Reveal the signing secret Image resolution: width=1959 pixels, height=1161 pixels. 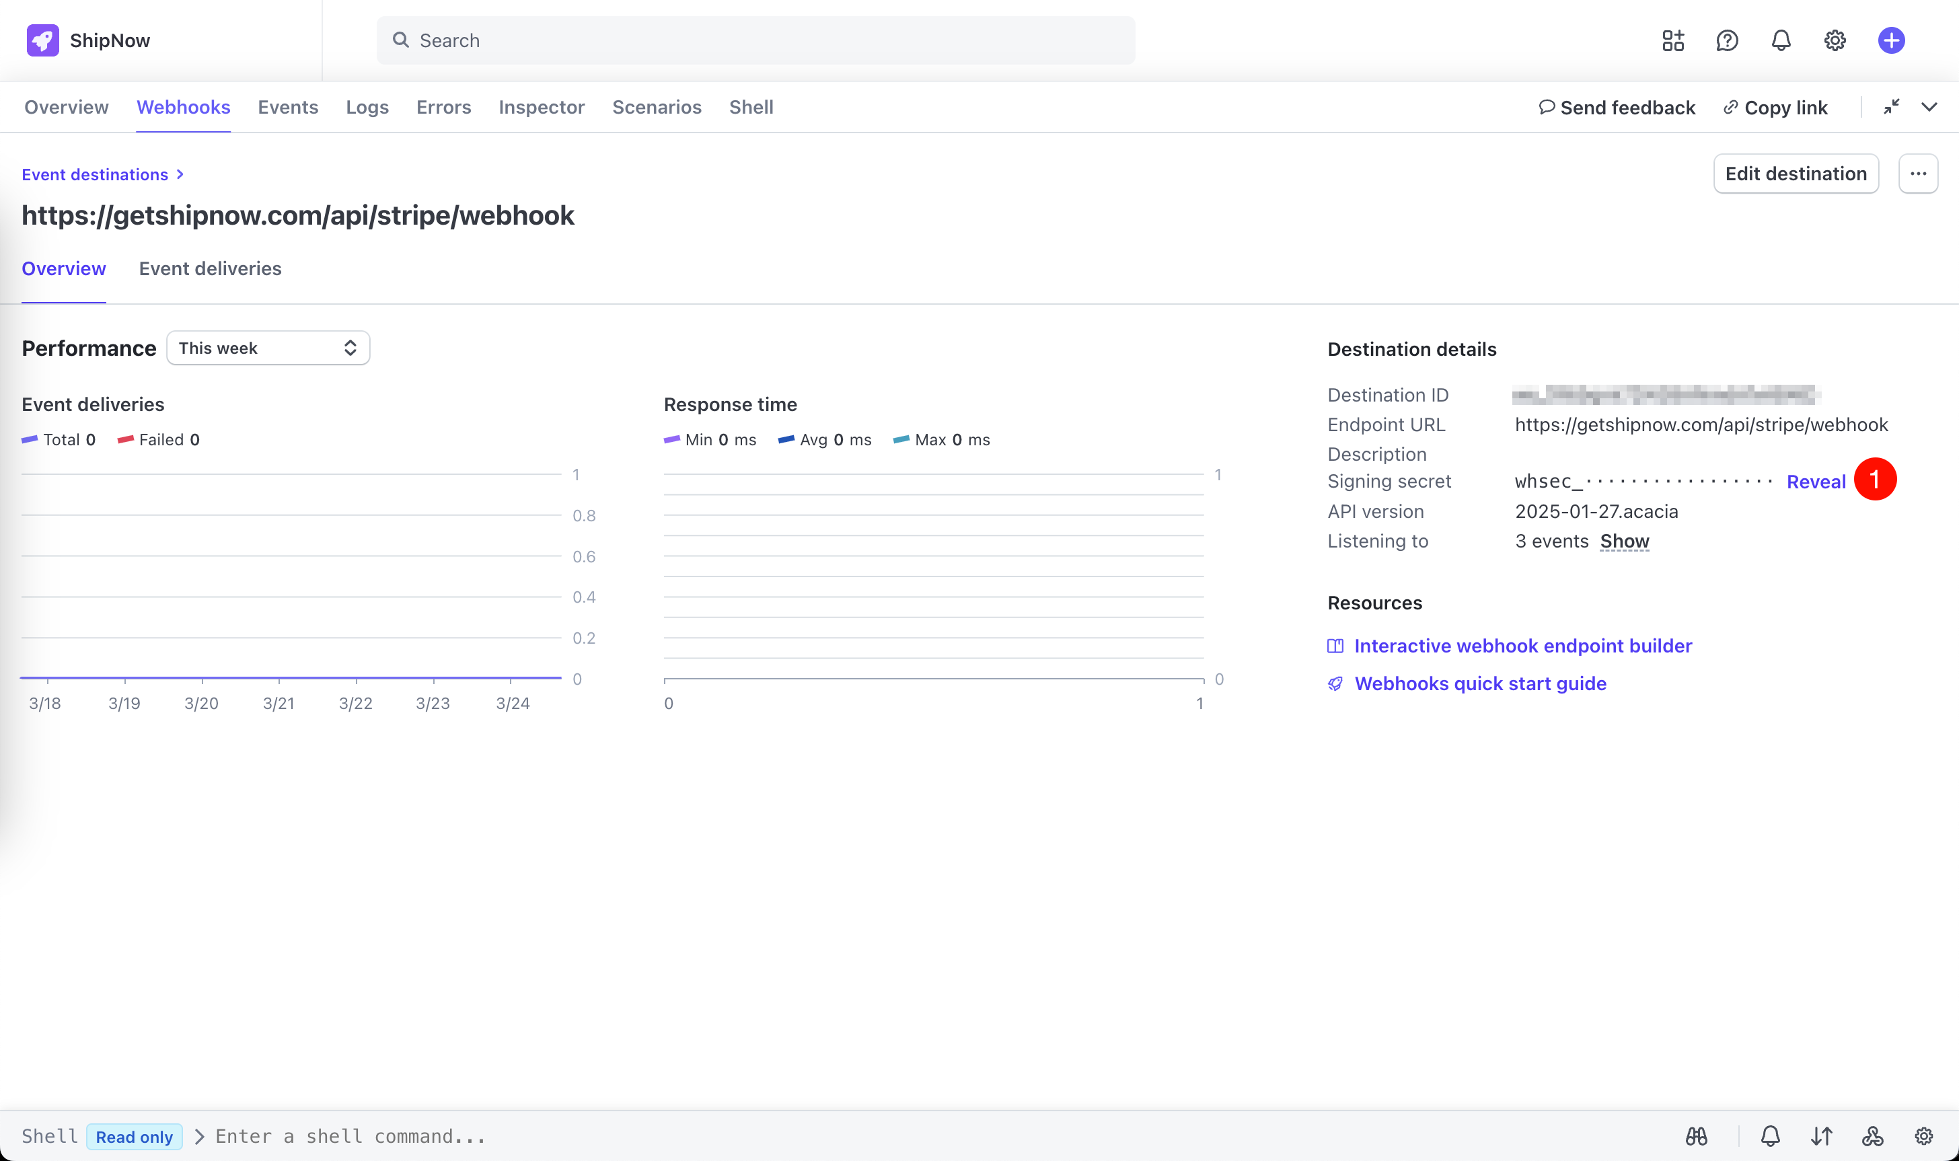[x=1815, y=482]
